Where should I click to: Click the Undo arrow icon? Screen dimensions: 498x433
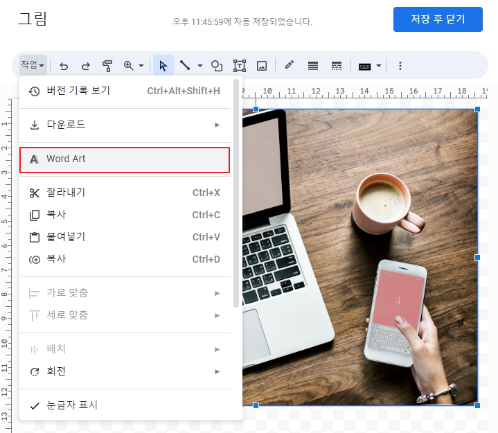64,66
